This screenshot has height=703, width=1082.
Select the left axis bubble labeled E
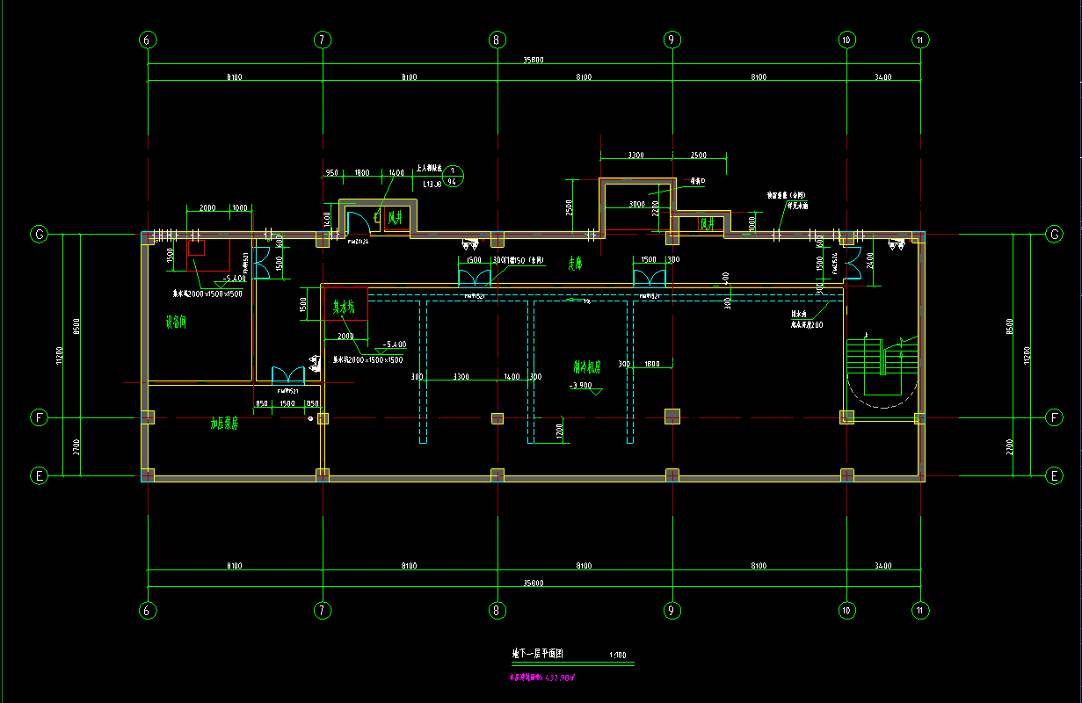[40, 475]
